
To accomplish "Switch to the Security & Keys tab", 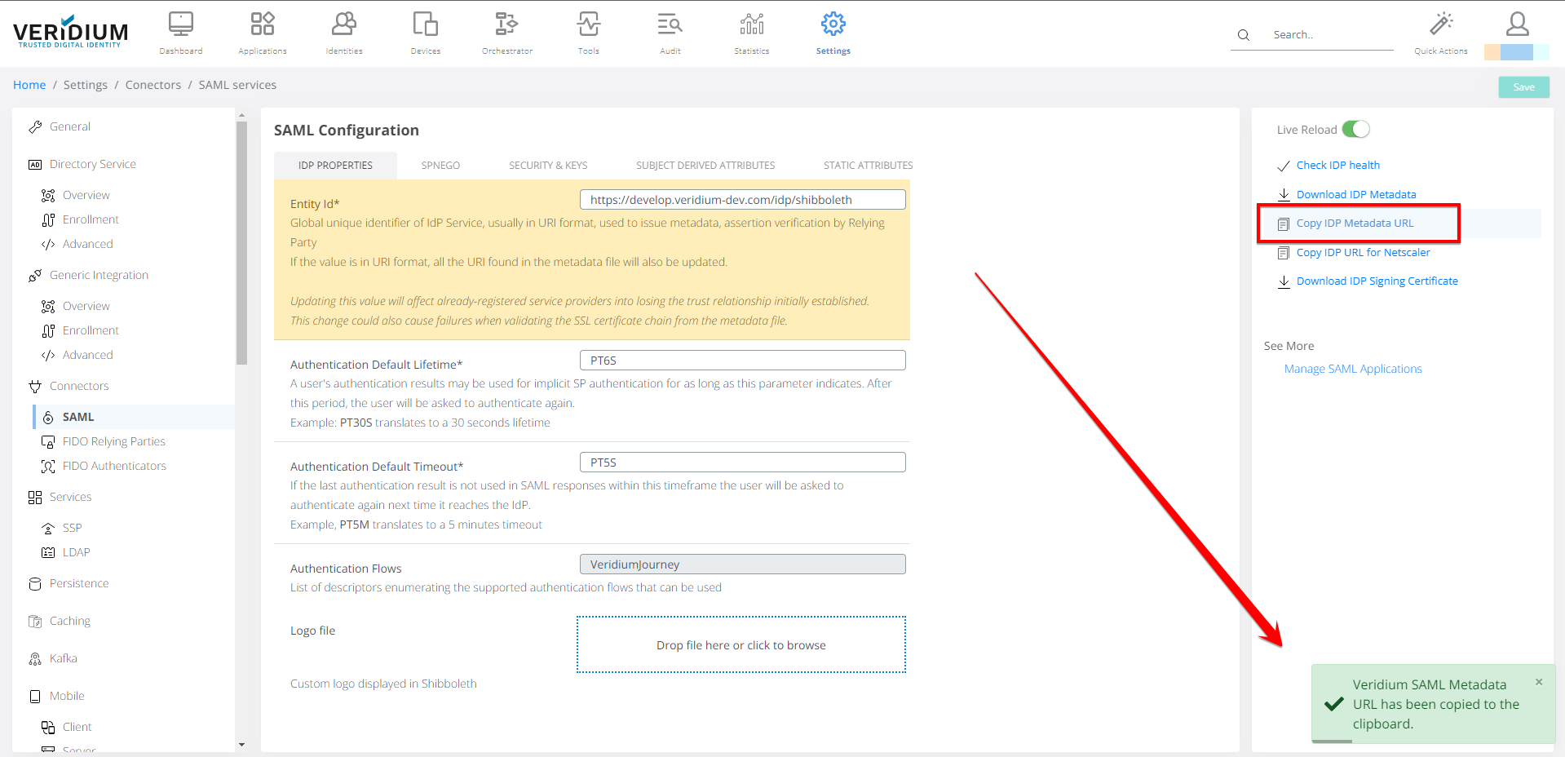I will [547, 166].
